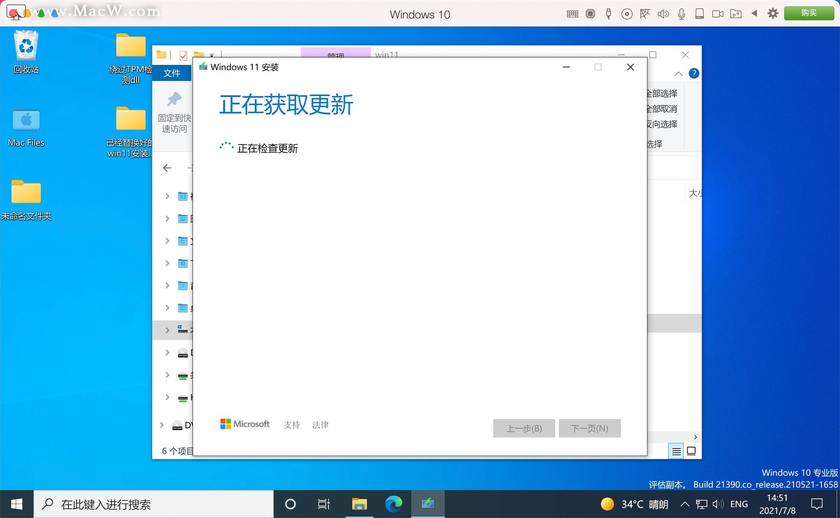Click the Task View taskbar icon
840x518 pixels.
click(x=324, y=504)
